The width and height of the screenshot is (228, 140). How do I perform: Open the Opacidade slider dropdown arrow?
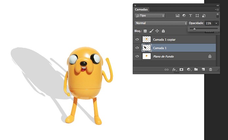(216, 23)
